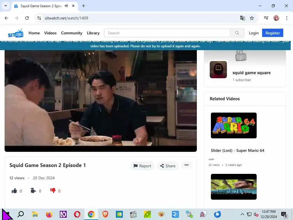Viewport: 293px width, 220px height.
Task: Click the video player area
Action: [x=100, y=101]
